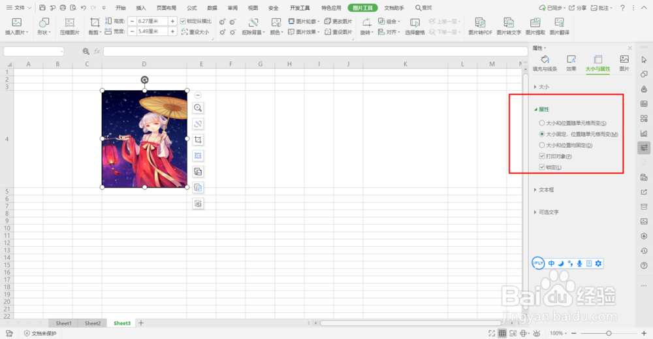
Task: Click the crop icon in picture floating toolbar
Action: coord(198,140)
